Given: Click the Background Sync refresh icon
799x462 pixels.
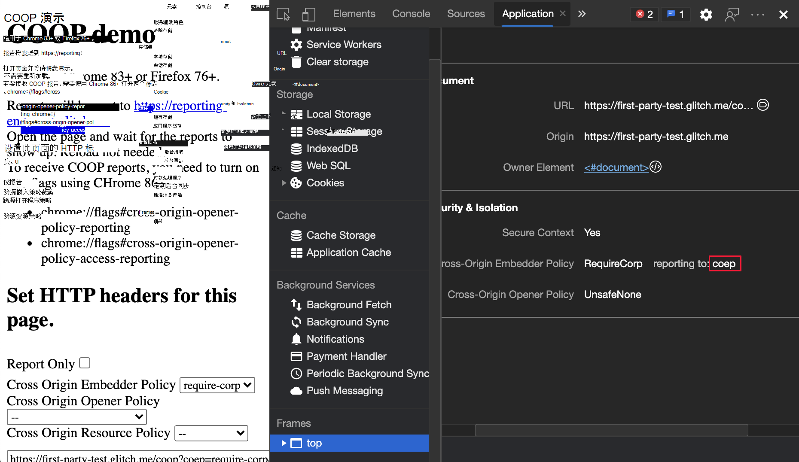Looking at the screenshot, I should (296, 322).
